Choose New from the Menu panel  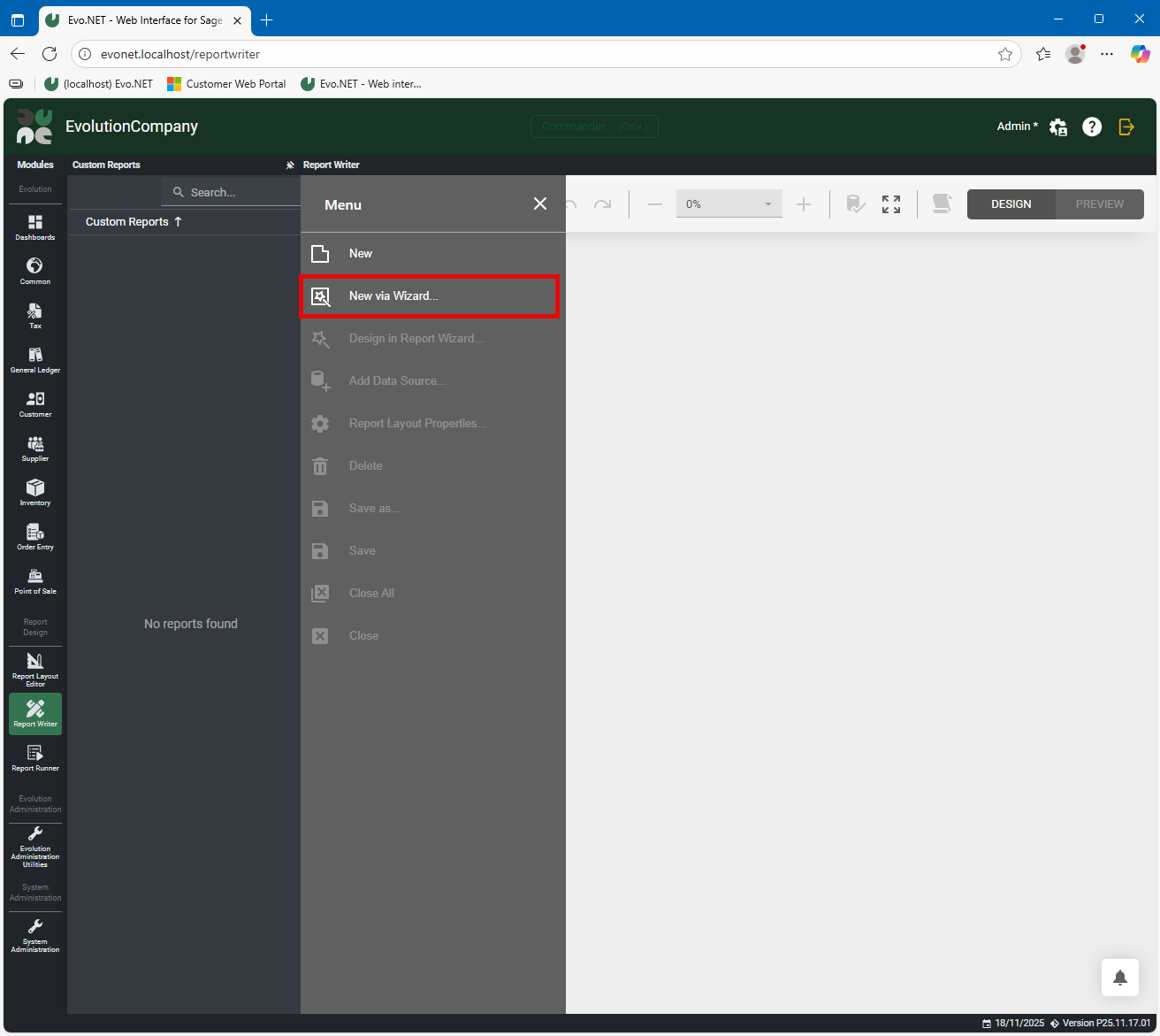pyautogui.click(x=361, y=254)
